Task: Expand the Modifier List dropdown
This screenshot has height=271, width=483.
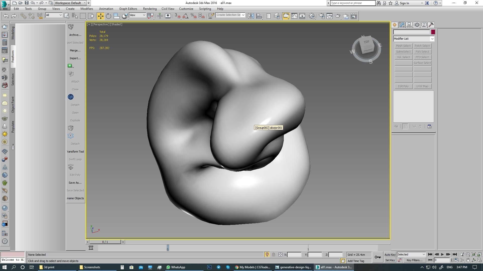Action: [432, 39]
